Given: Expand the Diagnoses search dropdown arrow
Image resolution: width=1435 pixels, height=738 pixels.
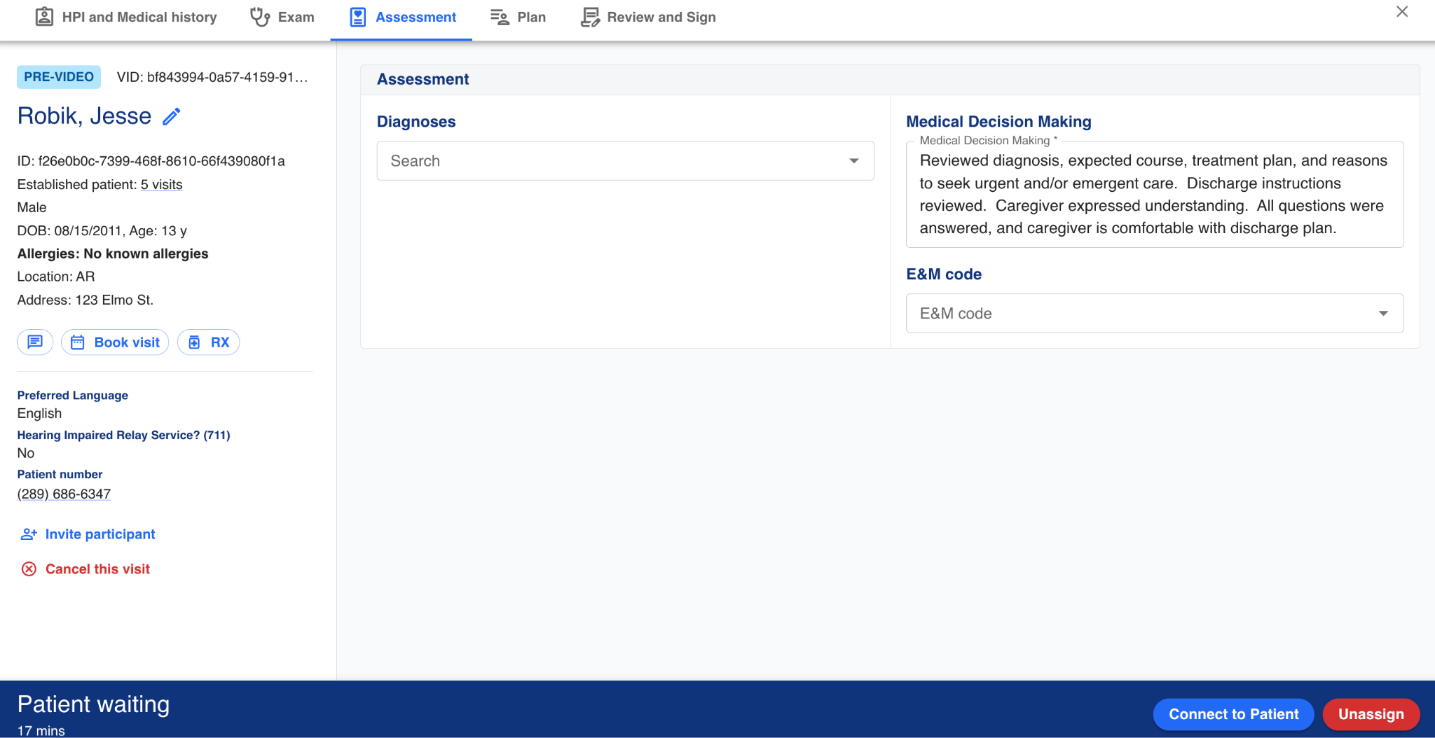Looking at the screenshot, I should [853, 161].
